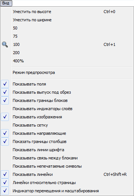This screenshot has height=196, width=134.
Task: Set zoom to 75
Action: pos(67,36)
